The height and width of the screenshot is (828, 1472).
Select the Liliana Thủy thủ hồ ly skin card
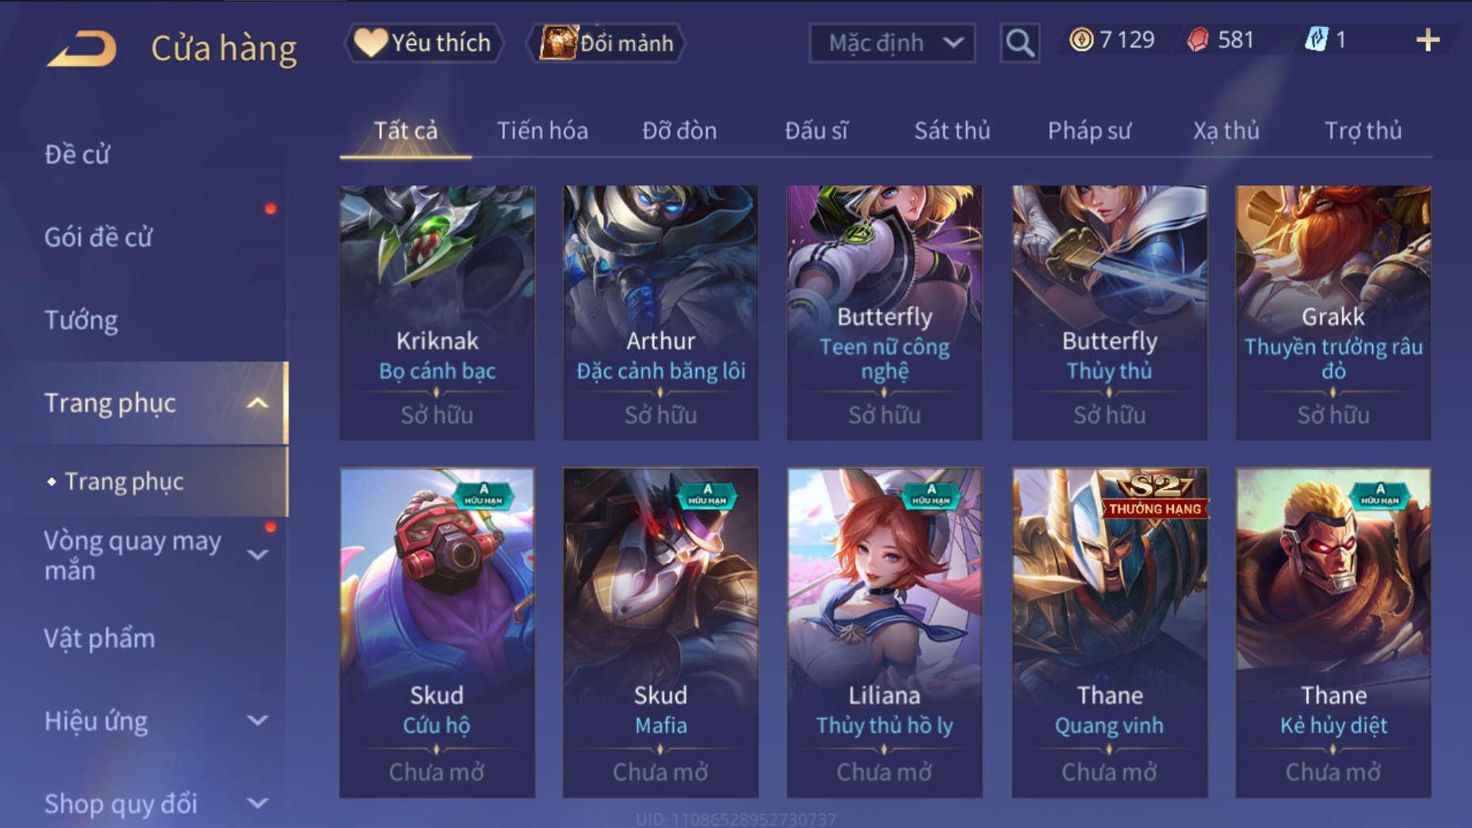[x=884, y=632]
